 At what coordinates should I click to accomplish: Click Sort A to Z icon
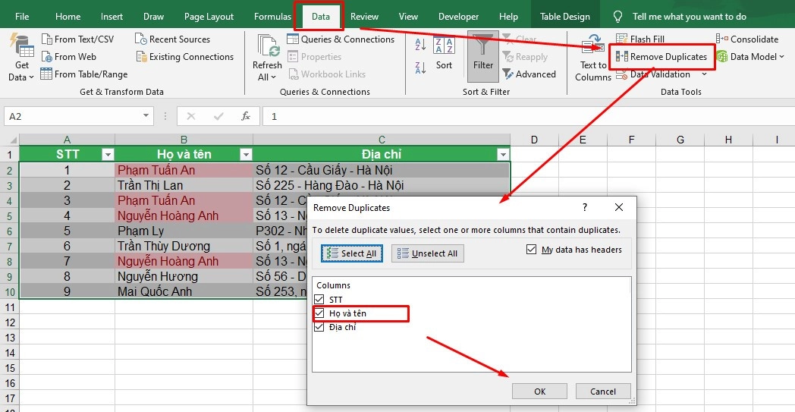point(419,46)
